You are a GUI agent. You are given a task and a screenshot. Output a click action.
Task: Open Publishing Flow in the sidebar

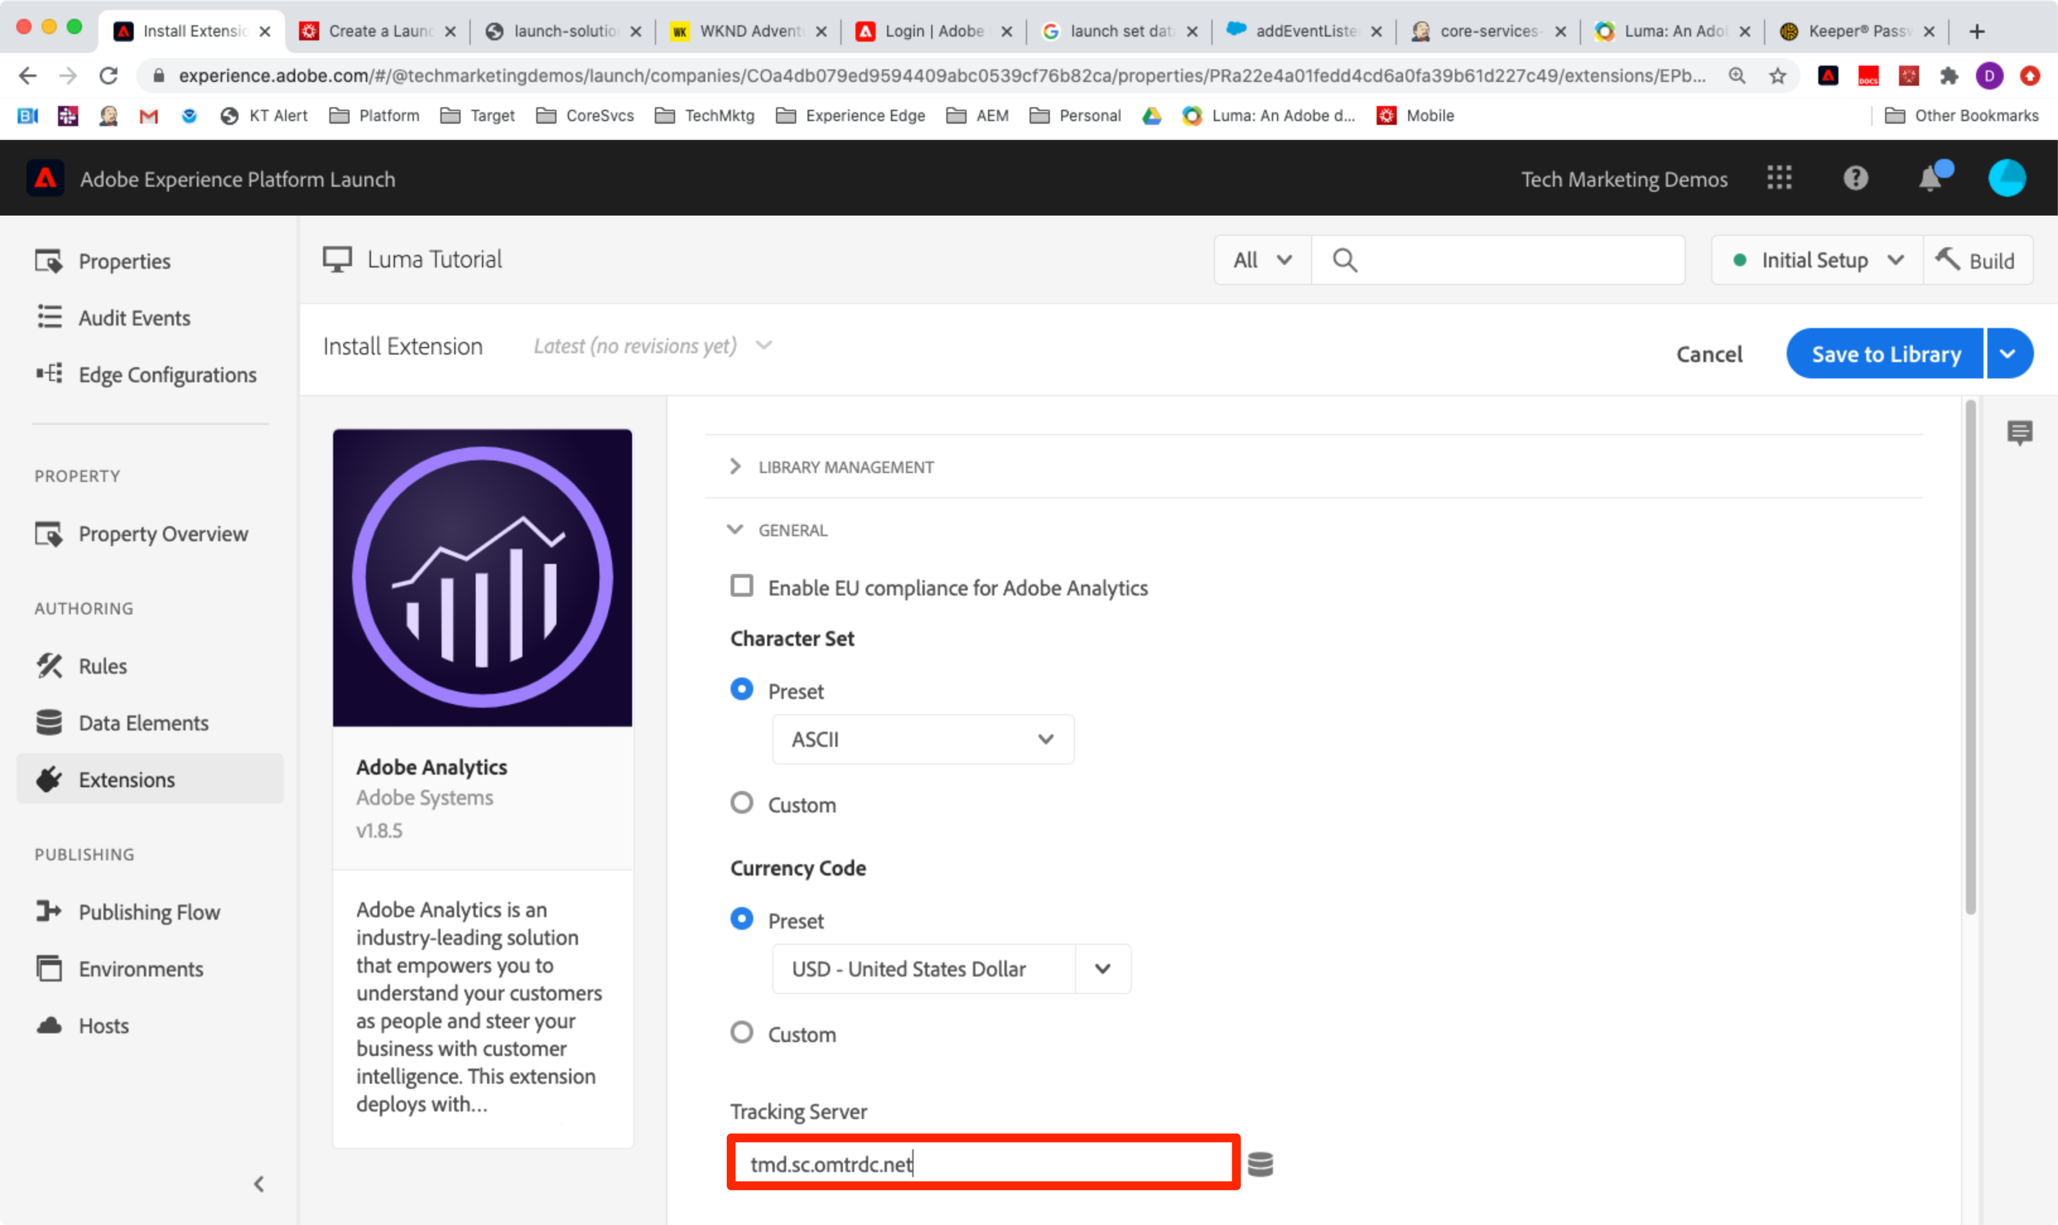click(149, 912)
